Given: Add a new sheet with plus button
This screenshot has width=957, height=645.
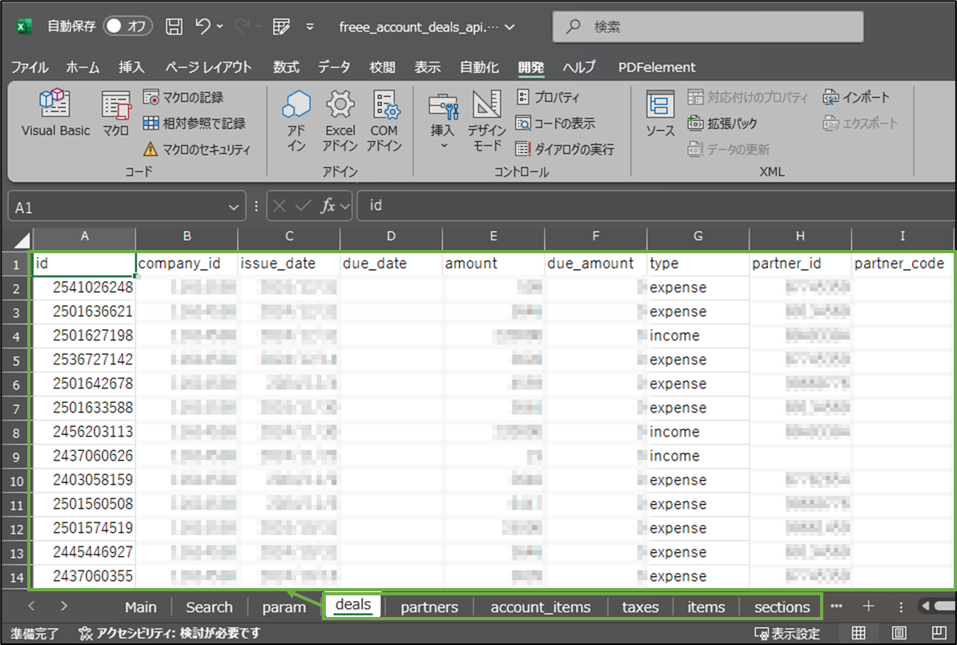Looking at the screenshot, I should (x=868, y=606).
